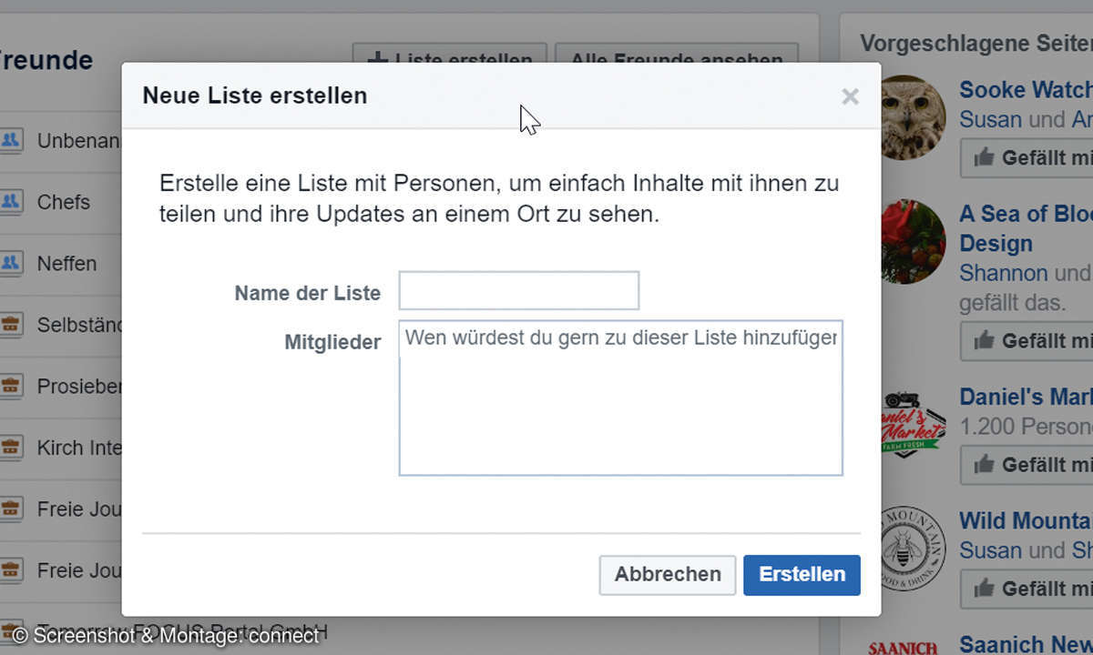Open the Chefs friend list
The width and height of the screenshot is (1093, 655).
[64, 202]
